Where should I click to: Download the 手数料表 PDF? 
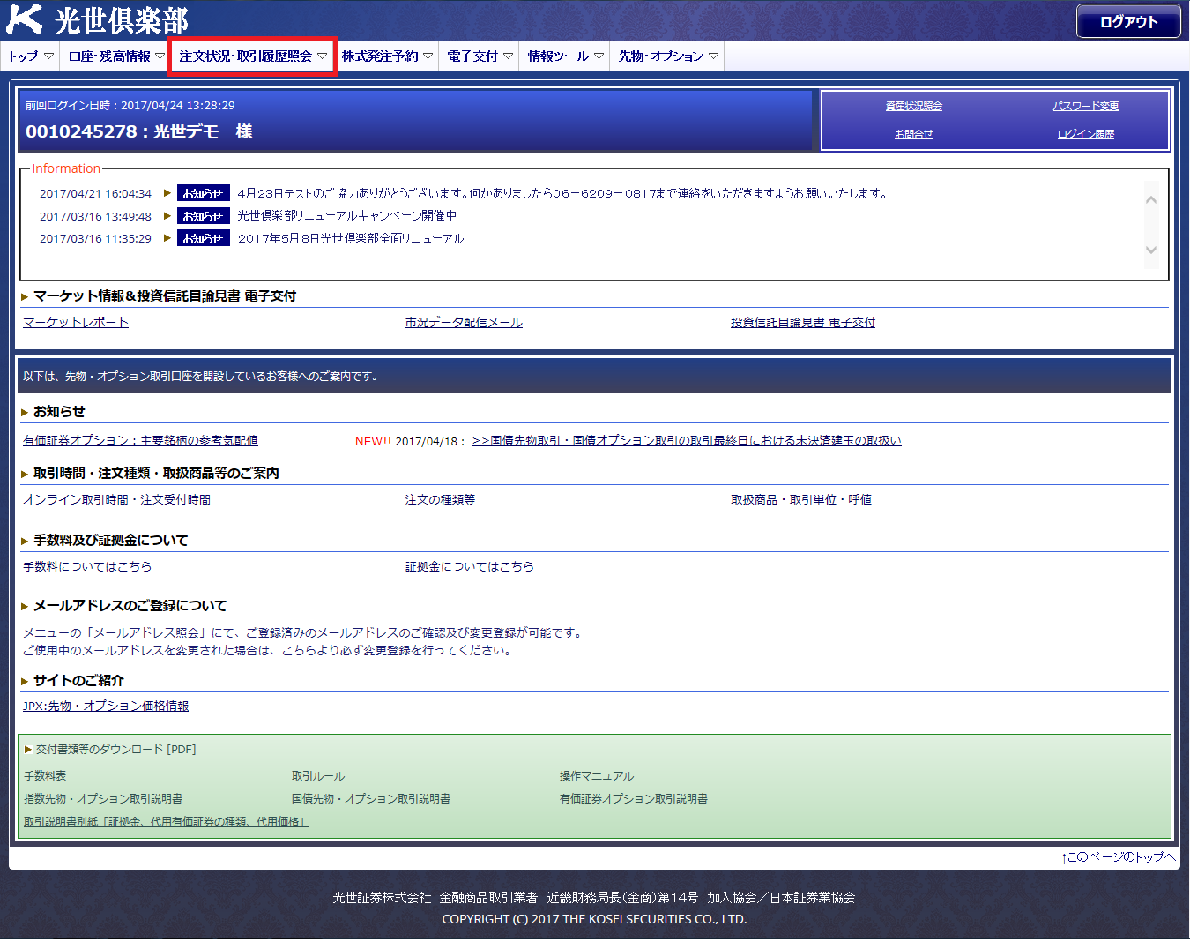(45, 776)
